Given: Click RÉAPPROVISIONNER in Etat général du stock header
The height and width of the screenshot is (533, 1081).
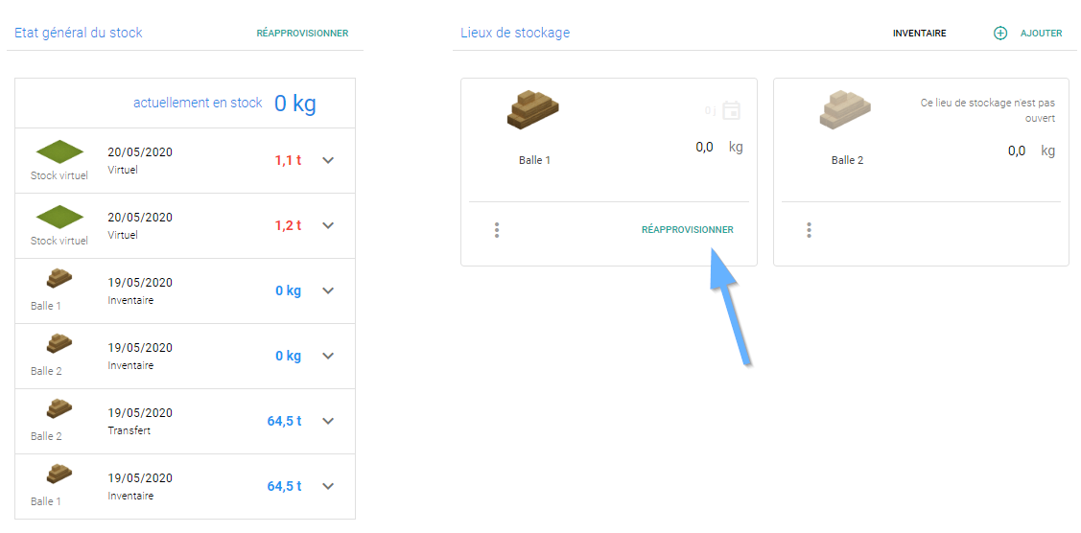Looking at the screenshot, I should click(x=303, y=33).
